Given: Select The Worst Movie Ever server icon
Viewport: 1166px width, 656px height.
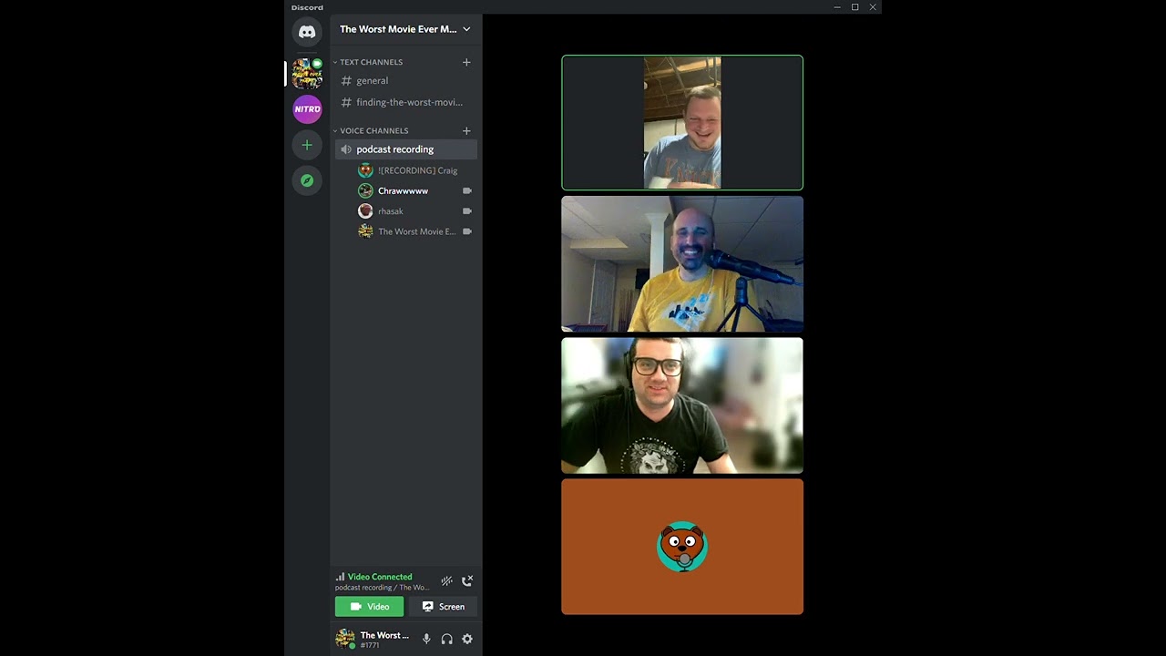Looking at the screenshot, I should pos(307,73).
